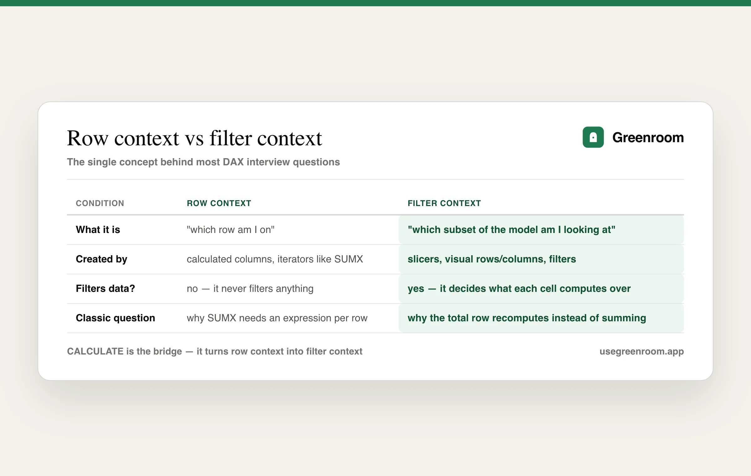This screenshot has width=751, height=476.
Task: Click 'why the total row recomputes instead of summing'
Action: pyautogui.click(x=541, y=318)
